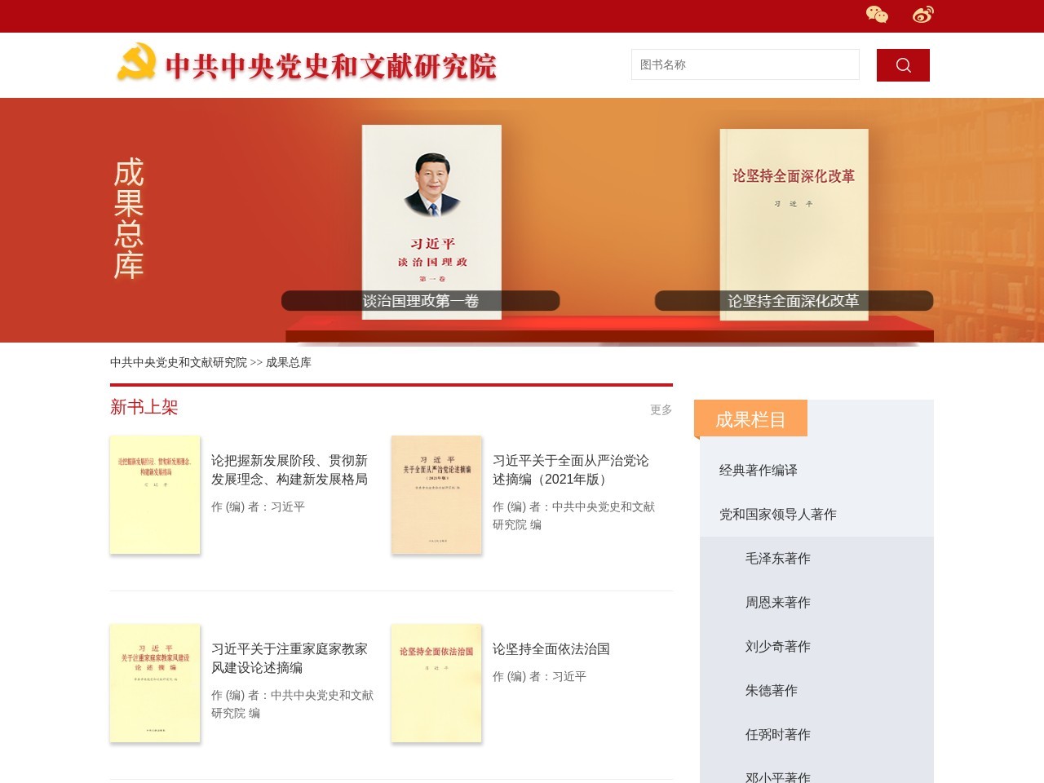Image resolution: width=1044 pixels, height=783 pixels.
Task: Click author line 作(编)者：习近平 under 论坚持全面依法治国
Action: pyautogui.click(x=539, y=676)
